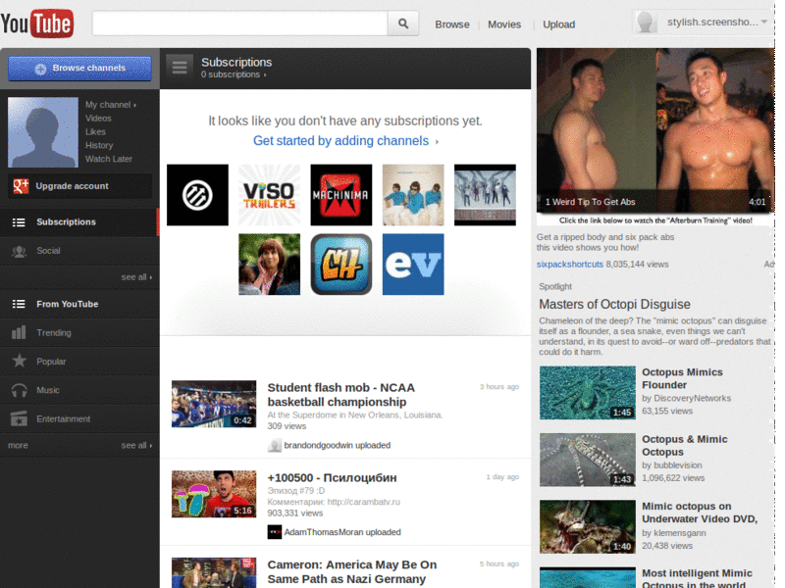This screenshot has height=588, width=785.
Task: Click sixpackshortcuts channel link
Action: pyautogui.click(x=570, y=264)
